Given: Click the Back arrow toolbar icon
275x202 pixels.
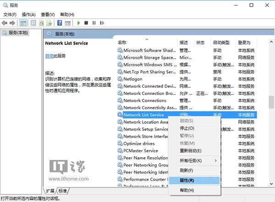Looking at the screenshot, I should 5,23.
